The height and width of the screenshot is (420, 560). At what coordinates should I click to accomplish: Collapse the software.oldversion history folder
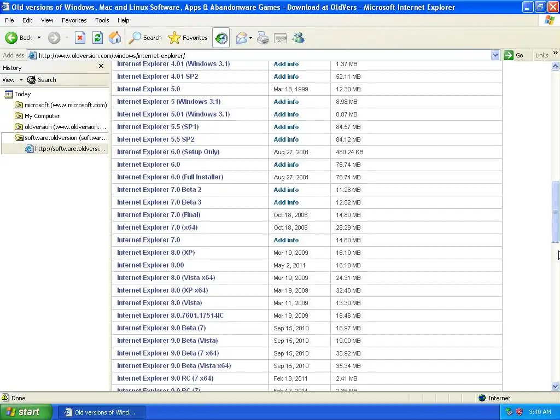point(61,138)
